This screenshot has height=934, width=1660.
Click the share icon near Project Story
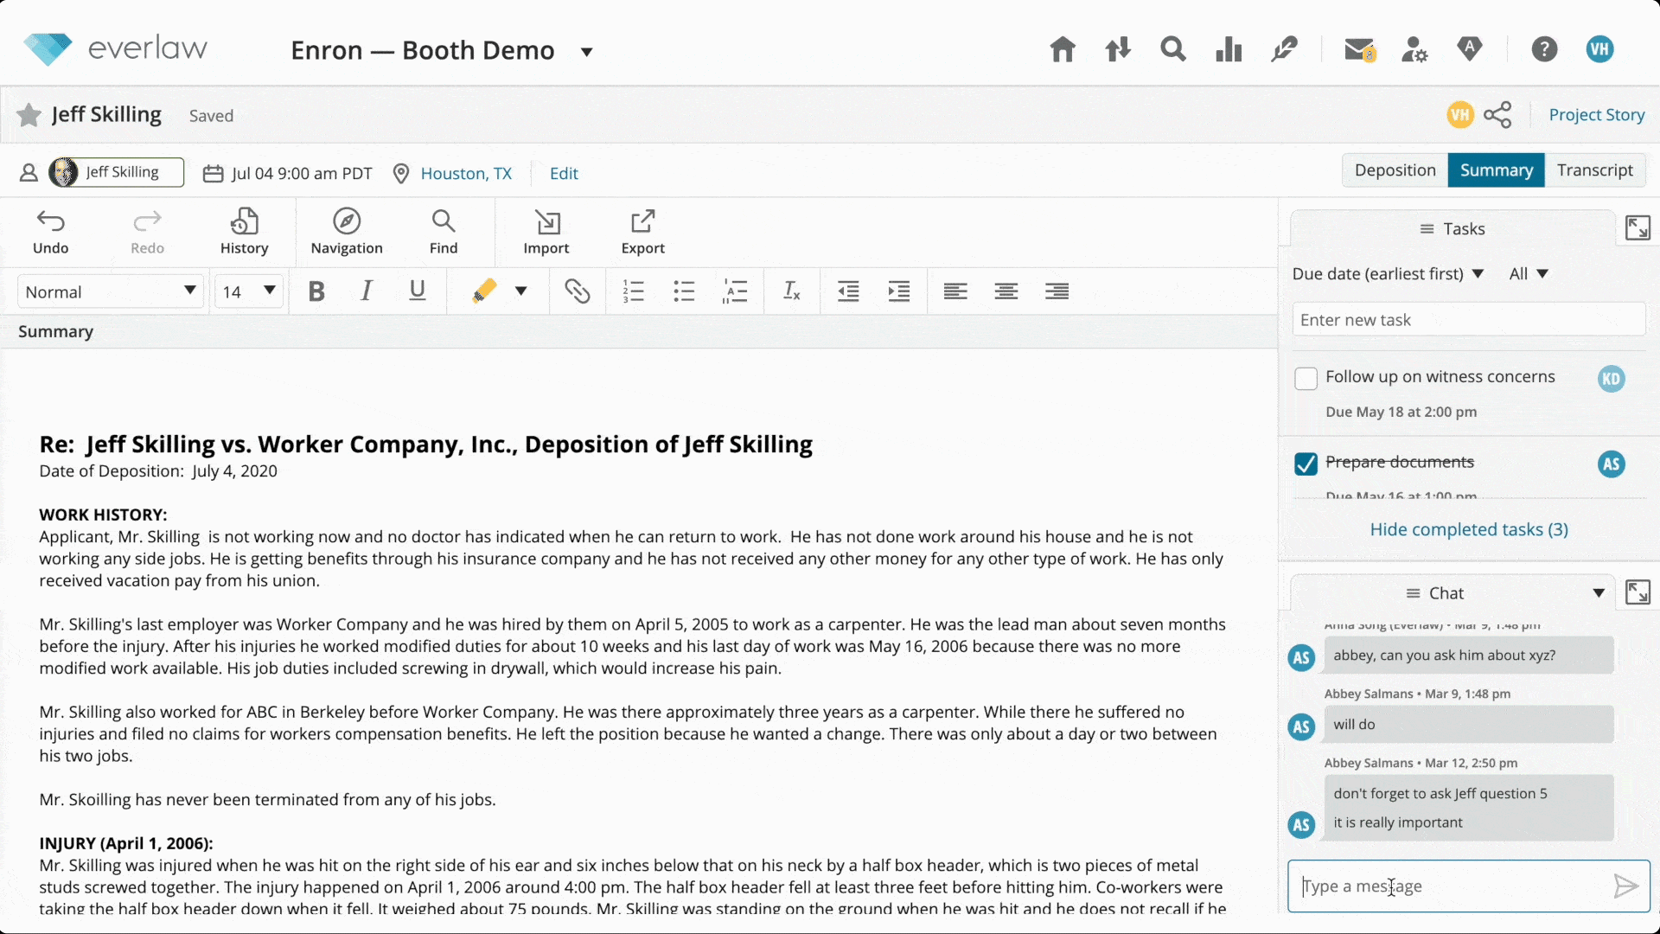coord(1497,115)
